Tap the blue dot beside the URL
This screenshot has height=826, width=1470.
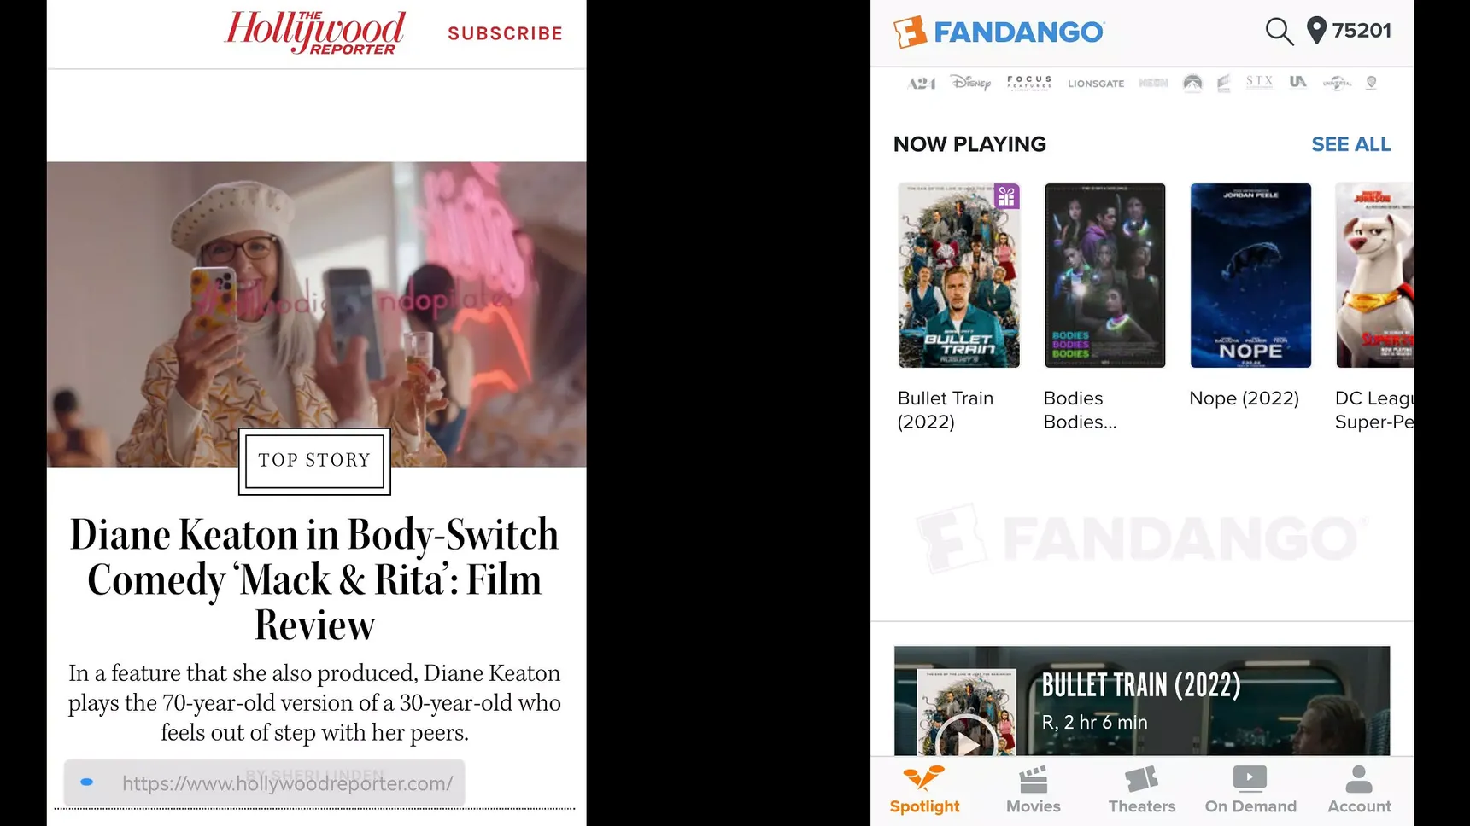click(x=86, y=782)
